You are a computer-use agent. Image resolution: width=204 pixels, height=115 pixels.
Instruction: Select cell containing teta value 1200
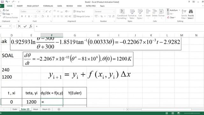pos(31,102)
